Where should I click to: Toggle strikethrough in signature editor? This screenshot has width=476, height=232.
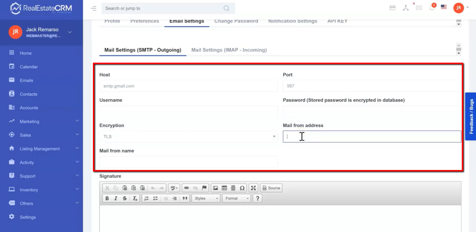pyautogui.click(x=124, y=198)
